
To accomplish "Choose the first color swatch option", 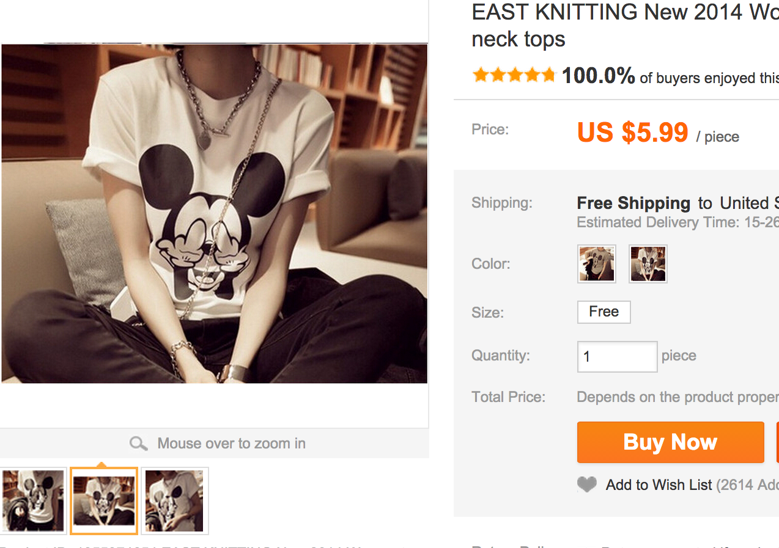I will pos(597,264).
